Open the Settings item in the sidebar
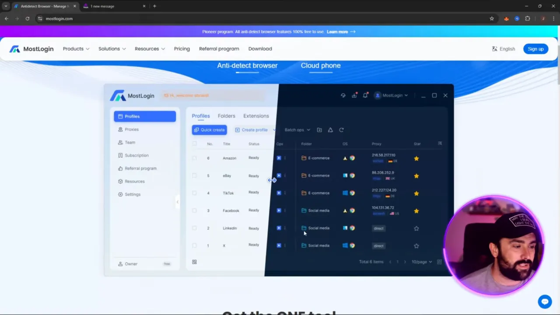The height and width of the screenshot is (315, 560). pos(133,194)
